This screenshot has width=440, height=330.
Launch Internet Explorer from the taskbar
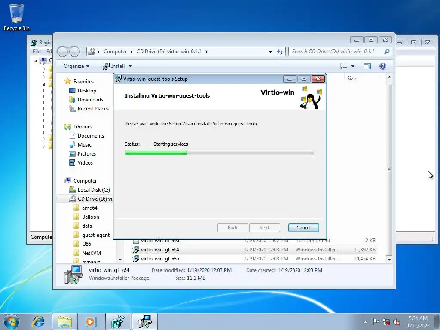click(x=39, y=321)
